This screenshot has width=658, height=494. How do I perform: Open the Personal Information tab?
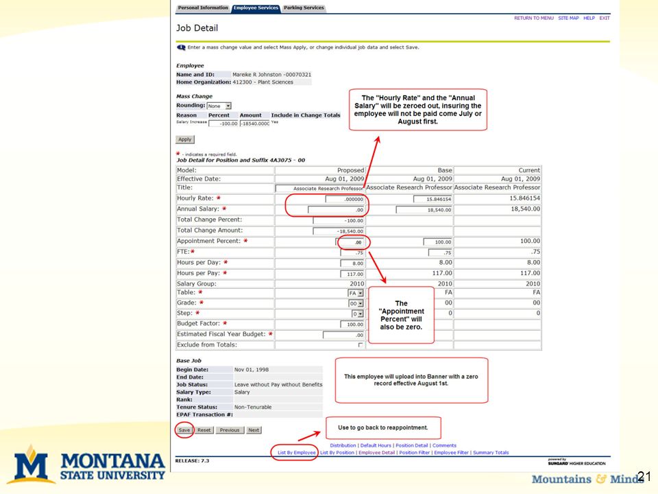click(x=203, y=8)
